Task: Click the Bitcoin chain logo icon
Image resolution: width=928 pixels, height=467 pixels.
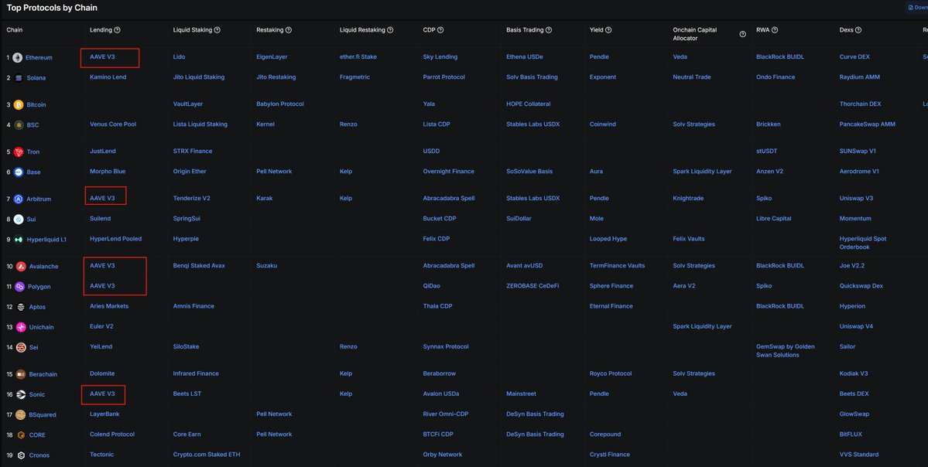Action: tap(19, 104)
